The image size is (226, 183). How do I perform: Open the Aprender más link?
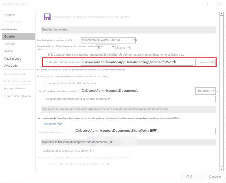(x=53, y=124)
